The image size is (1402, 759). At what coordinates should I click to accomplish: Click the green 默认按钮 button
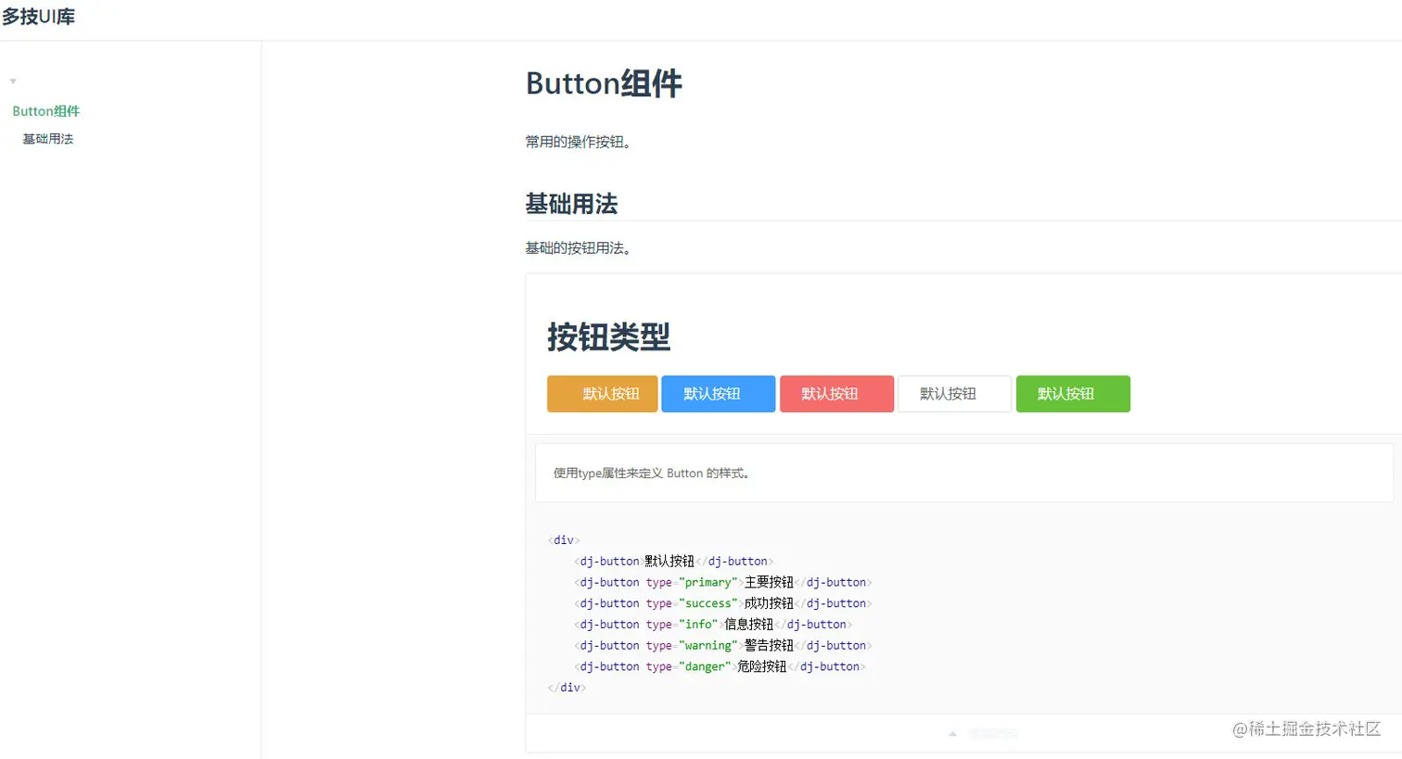(1073, 394)
